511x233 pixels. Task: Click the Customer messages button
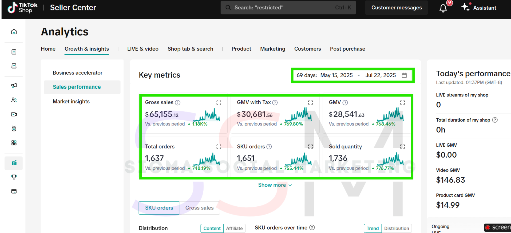point(396,8)
